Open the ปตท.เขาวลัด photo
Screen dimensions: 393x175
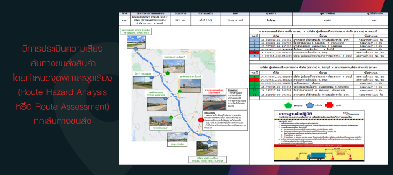pyautogui.click(x=177, y=138)
